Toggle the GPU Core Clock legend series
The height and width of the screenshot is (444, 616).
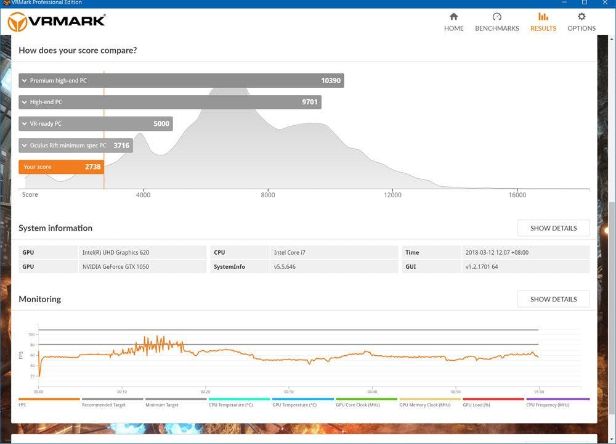(x=367, y=402)
